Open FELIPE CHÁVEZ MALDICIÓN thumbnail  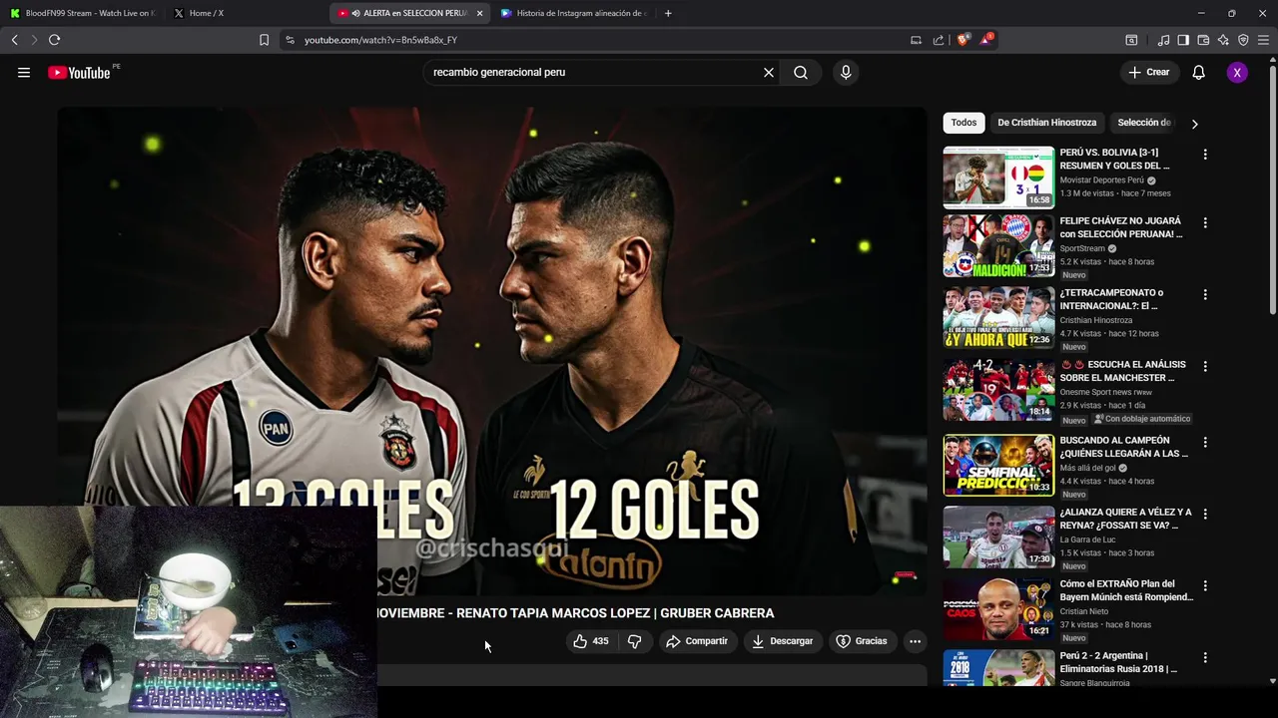pos(998,245)
